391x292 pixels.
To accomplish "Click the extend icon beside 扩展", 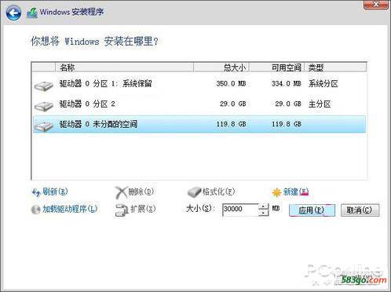I will (x=122, y=210).
